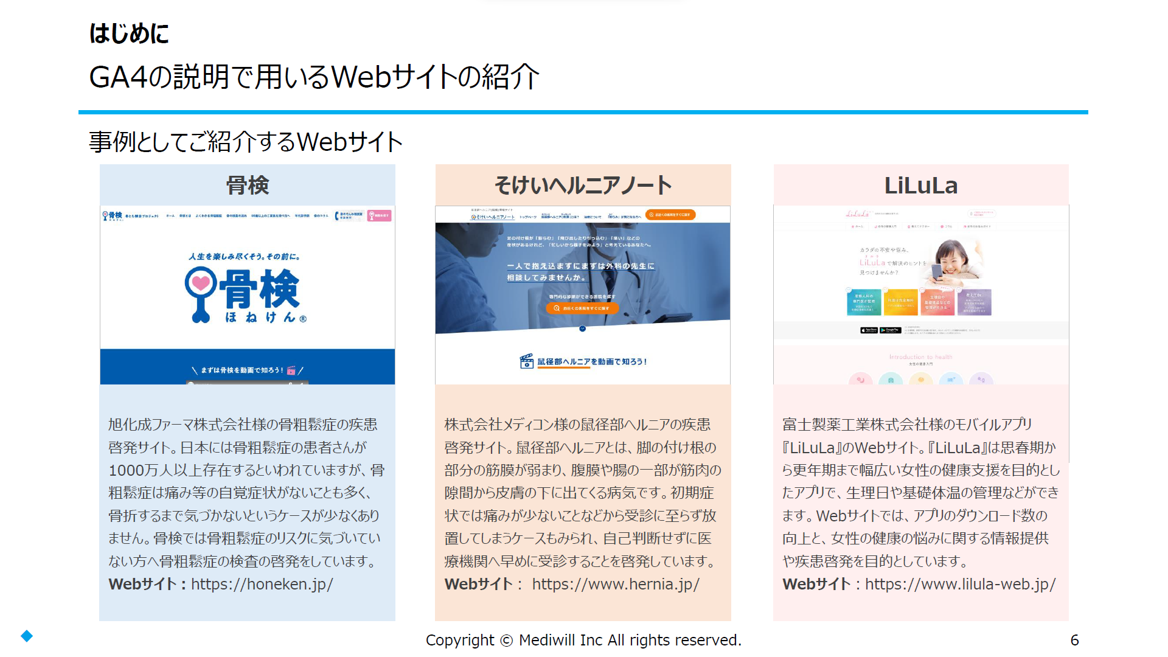Open the https://www.lilula-web.jp/ link

(961, 584)
